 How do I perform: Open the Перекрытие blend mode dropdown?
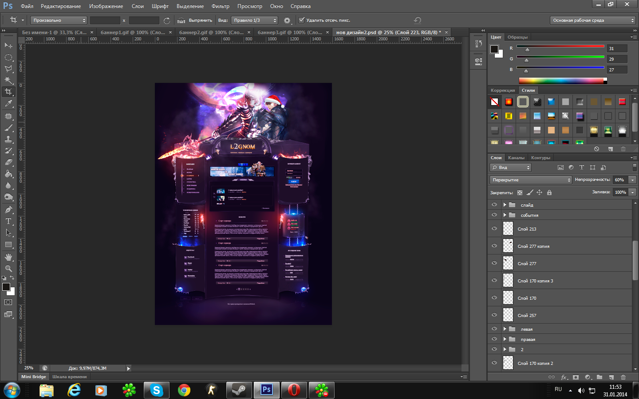coord(531,180)
